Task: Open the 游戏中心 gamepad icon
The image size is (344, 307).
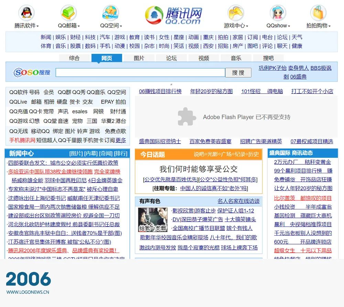Action: click(x=236, y=13)
